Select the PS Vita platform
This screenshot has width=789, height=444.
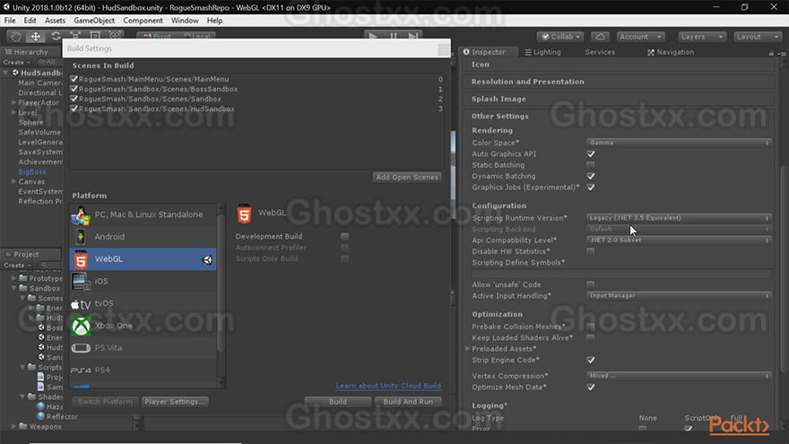(143, 347)
